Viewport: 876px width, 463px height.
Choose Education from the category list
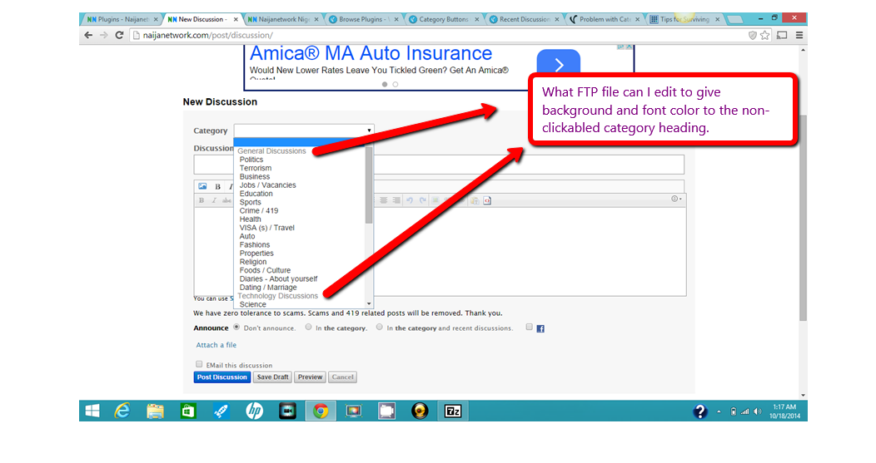(x=256, y=194)
